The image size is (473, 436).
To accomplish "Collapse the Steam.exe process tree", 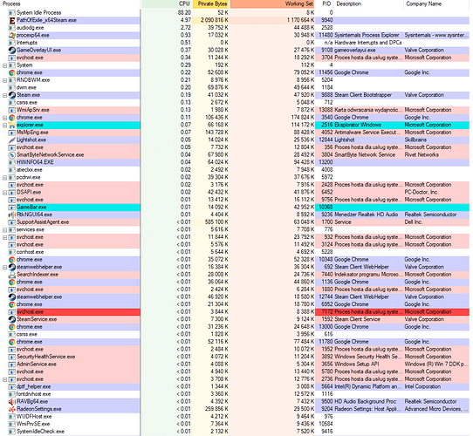I will [x=4, y=95].
